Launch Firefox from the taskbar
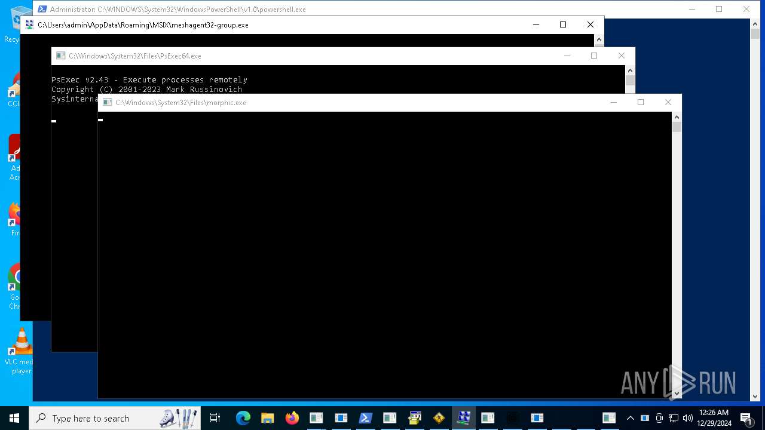This screenshot has height=430, width=765. tap(292, 418)
